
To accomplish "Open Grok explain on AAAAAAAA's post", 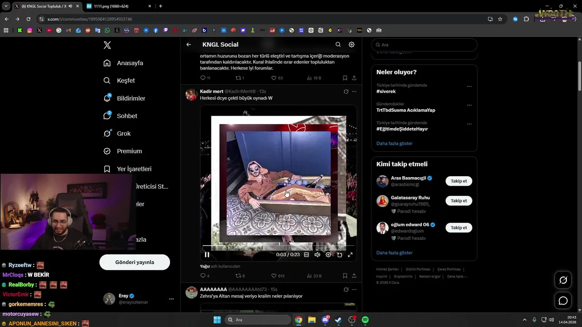I will (346, 289).
